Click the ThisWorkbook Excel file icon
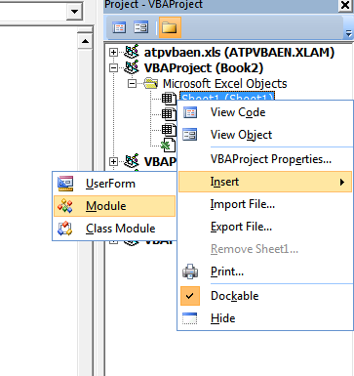The height and width of the screenshot is (376, 354). [x=169, y=145]
